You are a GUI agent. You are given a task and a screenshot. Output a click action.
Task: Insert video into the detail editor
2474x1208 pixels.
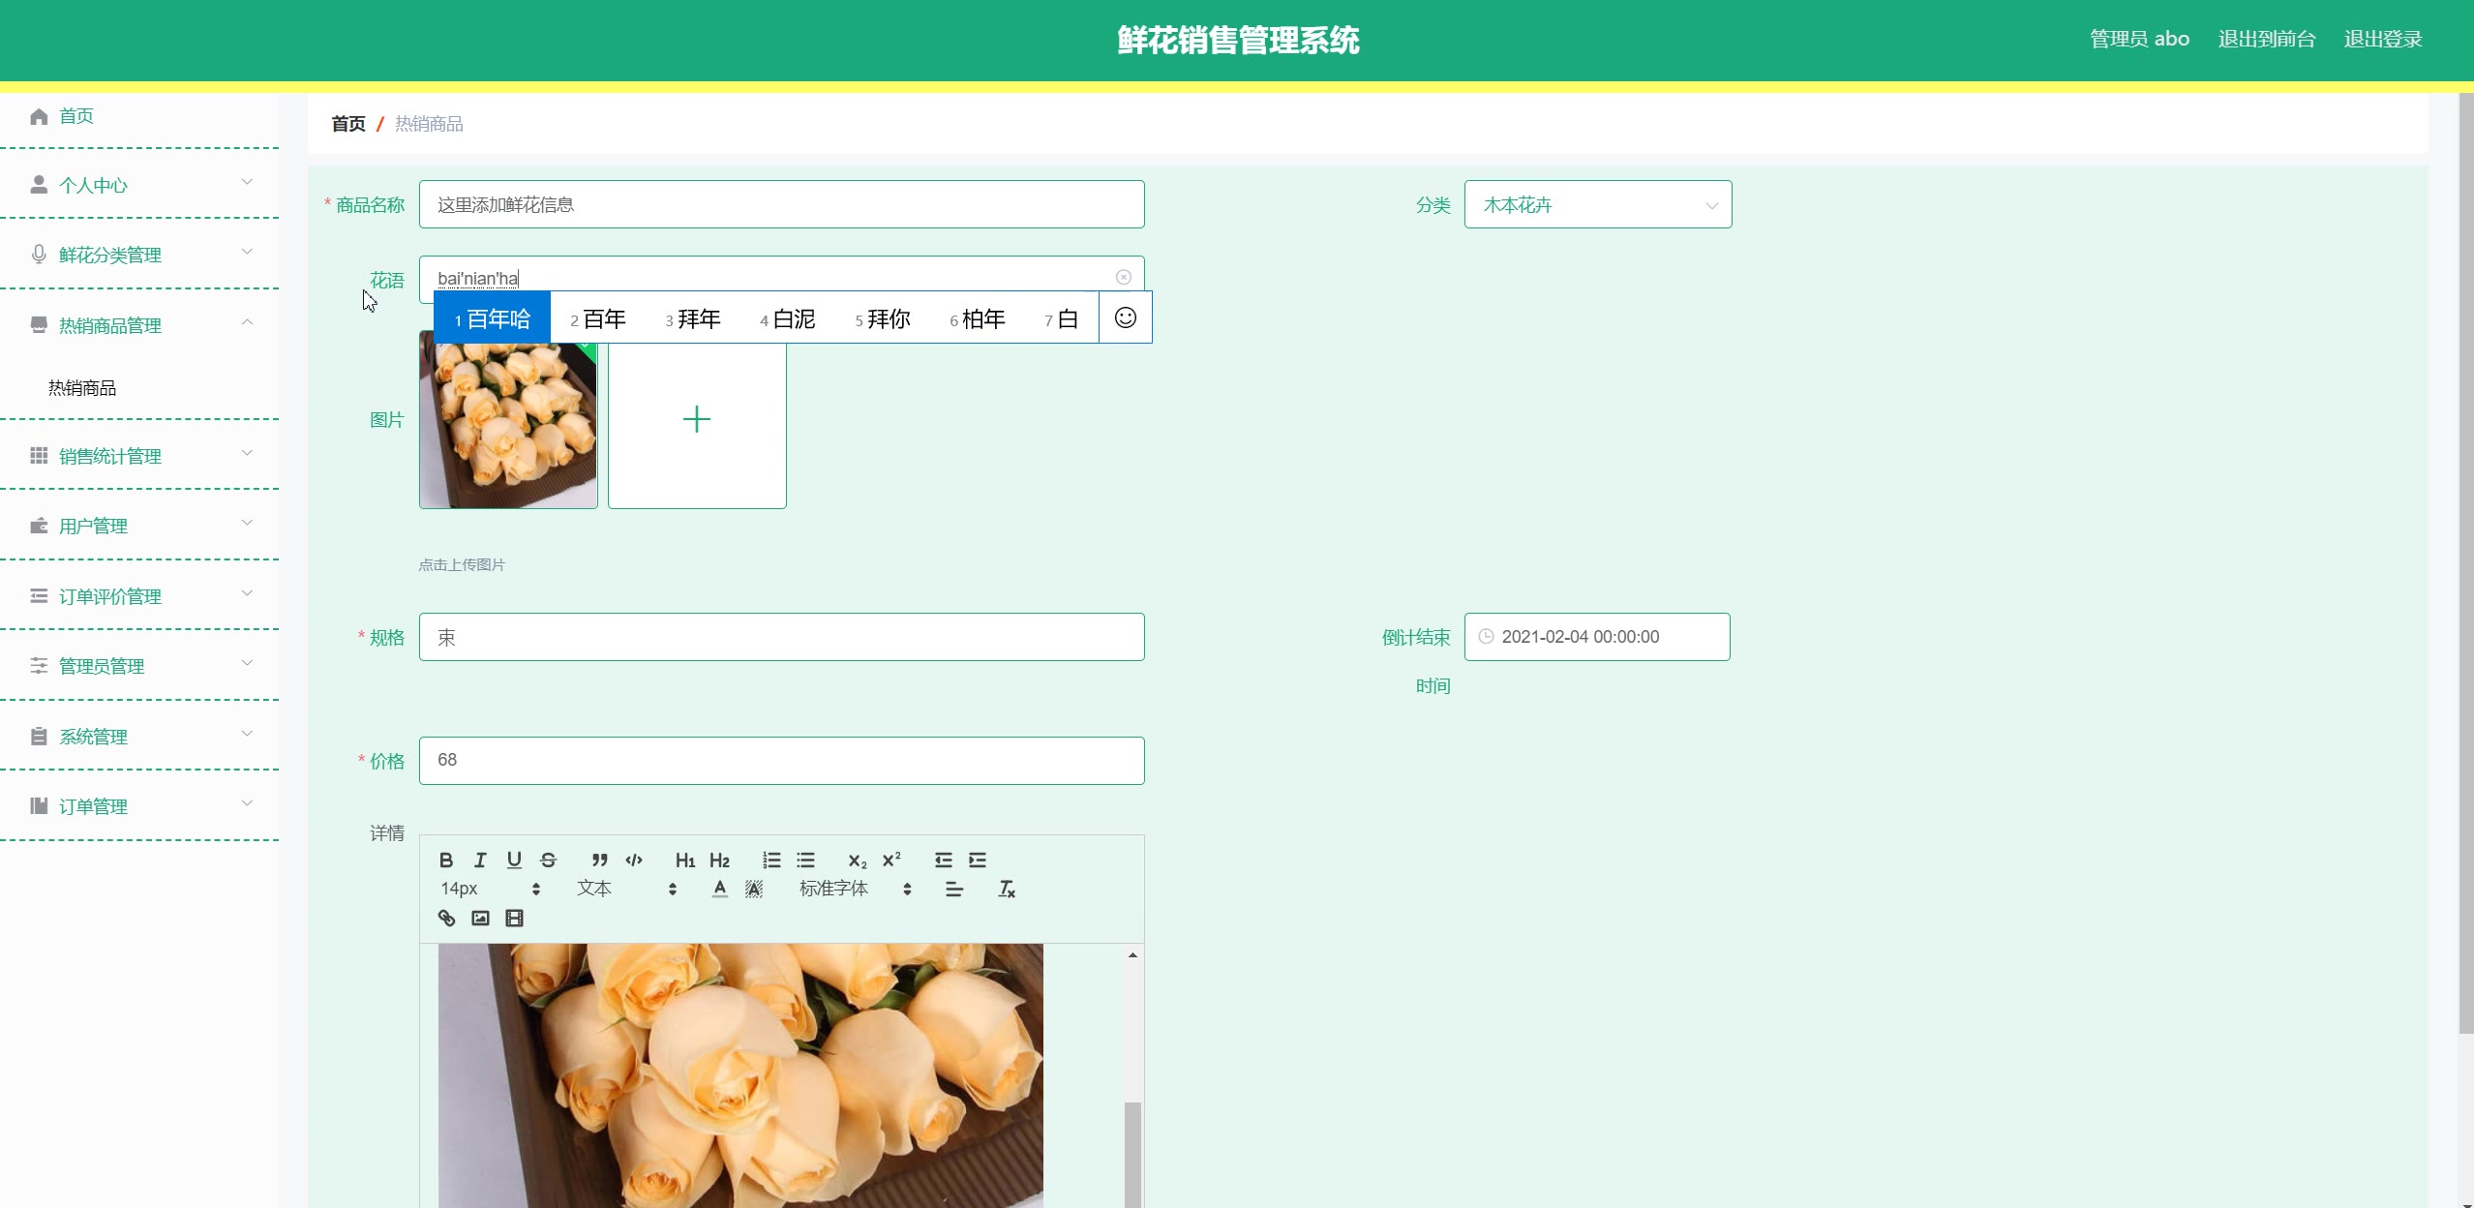[x=514, y=918]
